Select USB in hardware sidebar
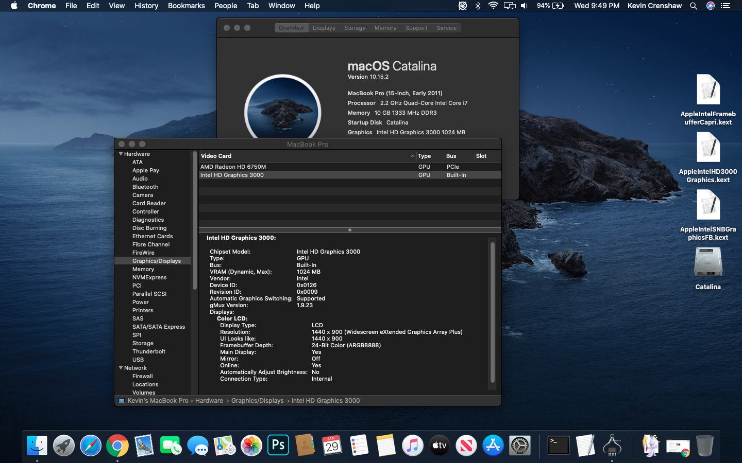This screenshot has height=463, width=742. [138, 360]
